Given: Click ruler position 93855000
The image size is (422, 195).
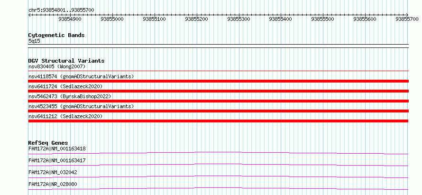Looking at the screenshot, I should 112,19.
